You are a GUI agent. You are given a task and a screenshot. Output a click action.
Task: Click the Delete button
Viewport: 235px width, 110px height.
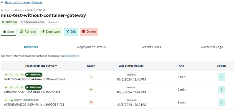pos(89,32)
